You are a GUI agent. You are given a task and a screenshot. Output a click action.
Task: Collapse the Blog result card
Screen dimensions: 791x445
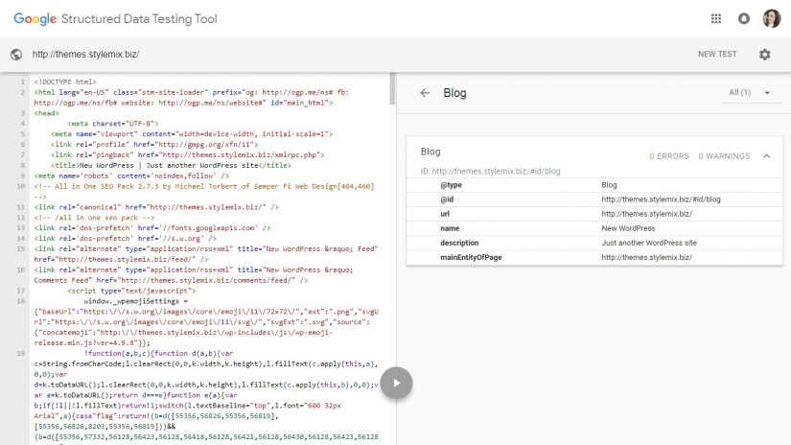[x=766, y=156]
